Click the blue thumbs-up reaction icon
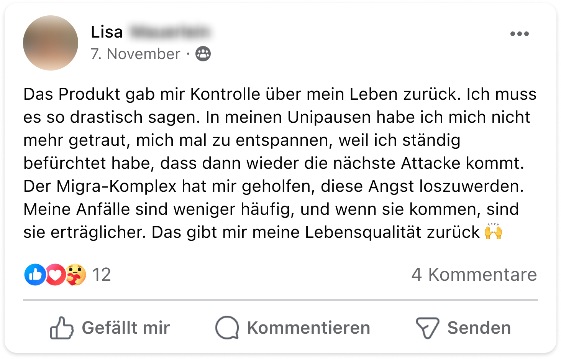 [35, 275]
